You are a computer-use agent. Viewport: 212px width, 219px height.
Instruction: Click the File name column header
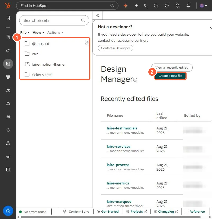115,115
